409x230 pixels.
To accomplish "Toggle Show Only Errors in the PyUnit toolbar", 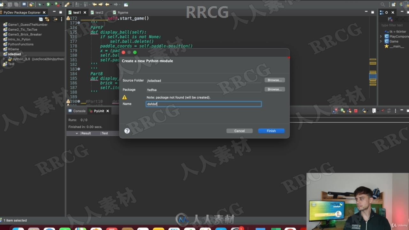I will [335, 111].
